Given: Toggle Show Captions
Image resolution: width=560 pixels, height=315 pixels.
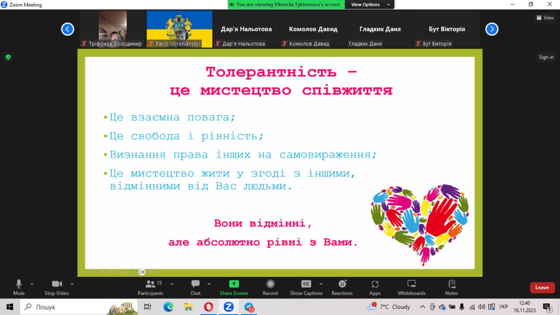Looking at the screenshot, I should [306, 287].
